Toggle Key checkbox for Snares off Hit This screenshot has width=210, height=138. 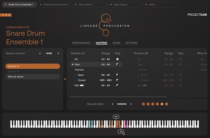[x=180, y=59]
